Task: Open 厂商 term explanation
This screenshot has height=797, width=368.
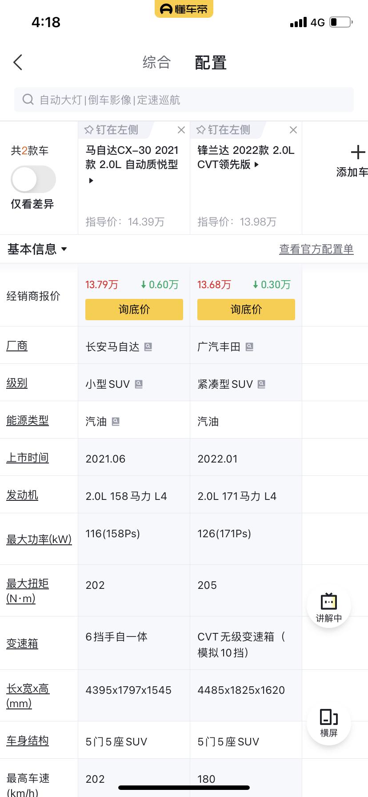Action: pos(17,346)
